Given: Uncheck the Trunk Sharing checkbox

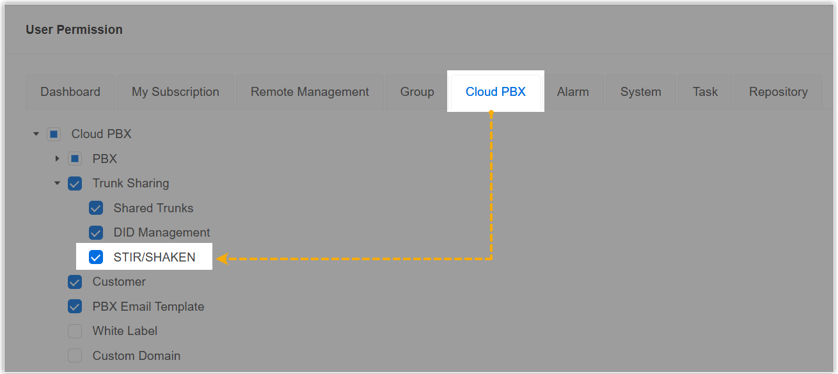Looking at the screenshot, I should coord(75,183).
